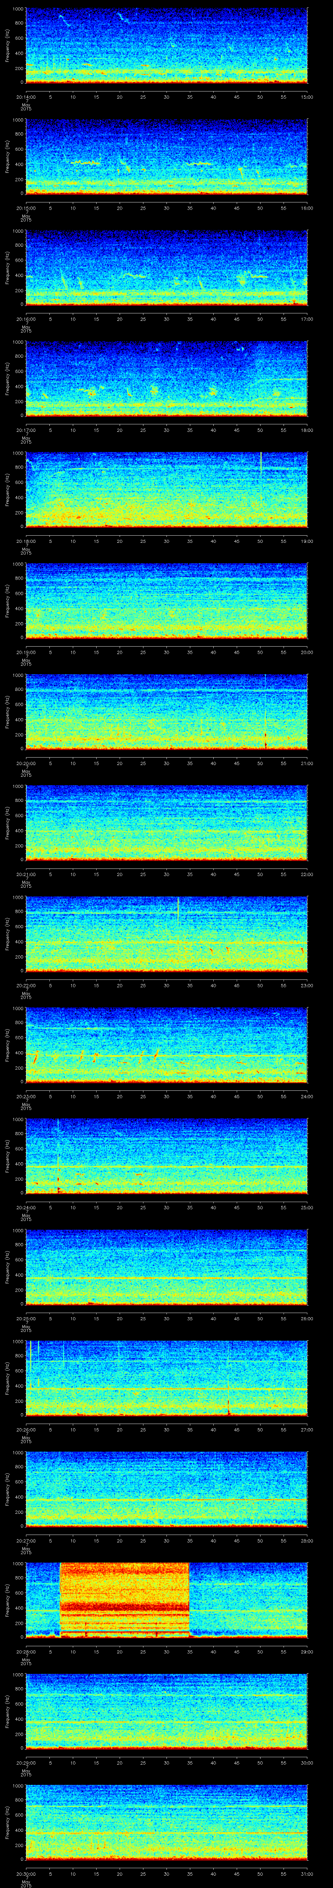Image resolution: width=333 pixels, height=1888 pixels.
Task: Click the '20:24:00' start time label
Action: pos(26,1207)
